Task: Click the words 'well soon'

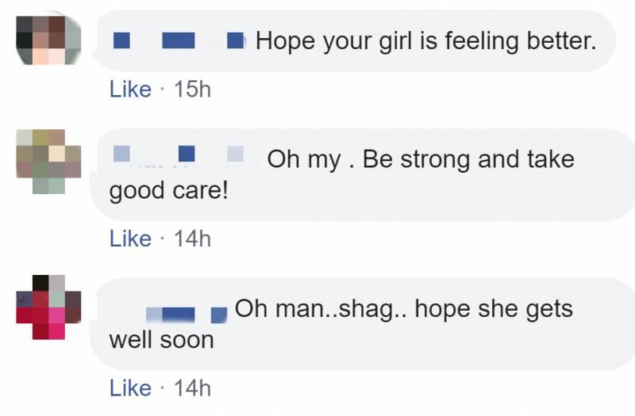Action: tap(162, 341)
